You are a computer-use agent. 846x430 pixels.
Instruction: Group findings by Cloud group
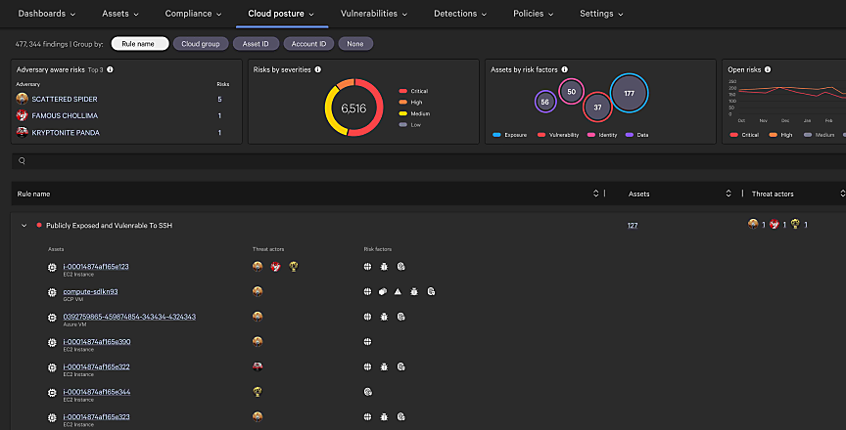coord(200,44)
